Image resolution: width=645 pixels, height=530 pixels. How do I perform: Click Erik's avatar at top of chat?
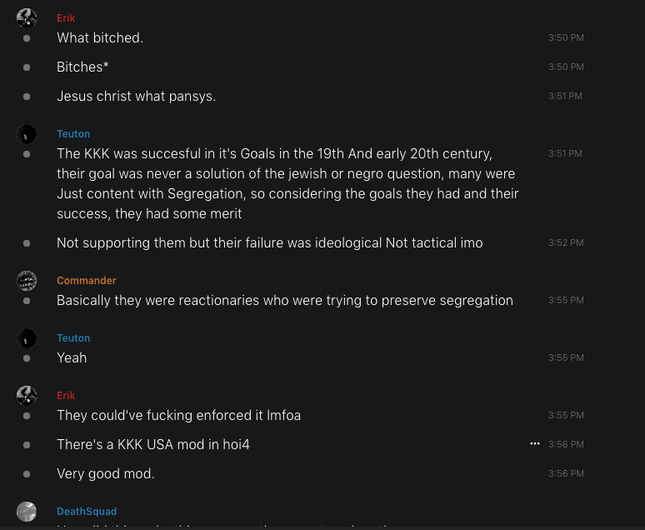coord(27,17)
